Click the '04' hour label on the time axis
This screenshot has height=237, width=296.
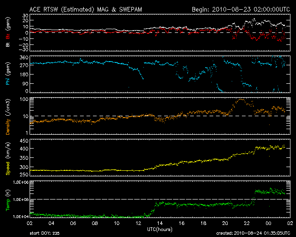[51, 223]
